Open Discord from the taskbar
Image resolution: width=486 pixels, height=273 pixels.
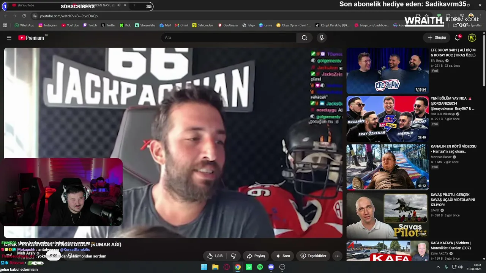pos(271,267)
